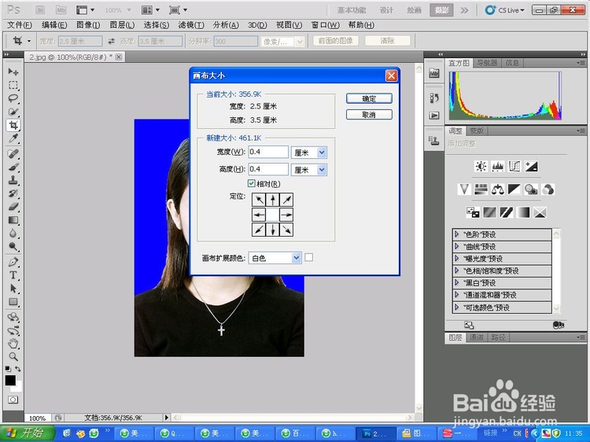The width and height of the screenshot is (590, 442).
Task: Open 滤镜(T) menu
Action: click(x=191, y=25)
